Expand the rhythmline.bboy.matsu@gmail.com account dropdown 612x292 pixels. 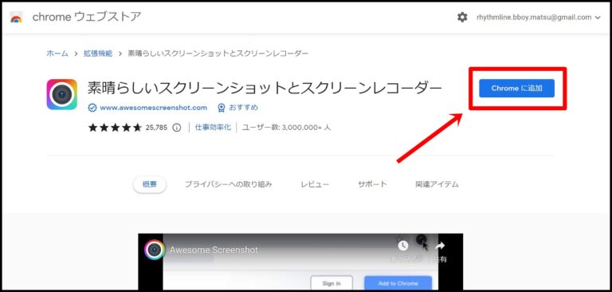coord(538,18)
